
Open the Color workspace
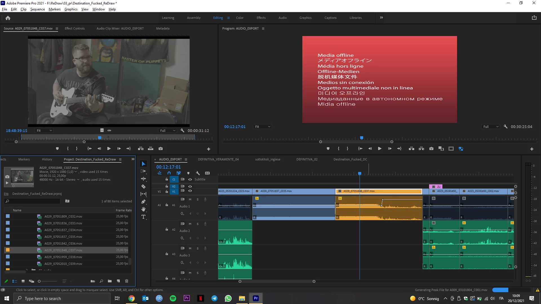240,18
